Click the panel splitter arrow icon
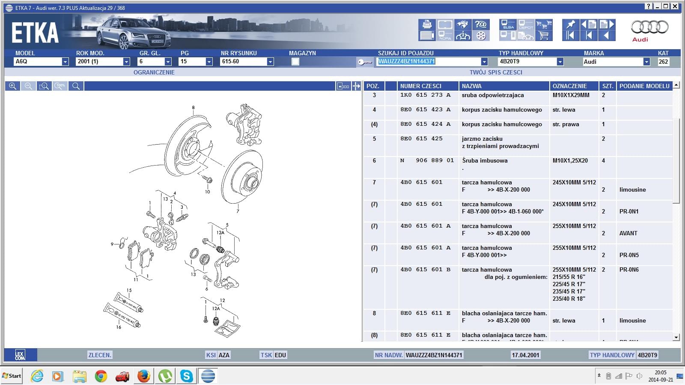This screenshot has height=385, width=685. [x=356, y=86]
